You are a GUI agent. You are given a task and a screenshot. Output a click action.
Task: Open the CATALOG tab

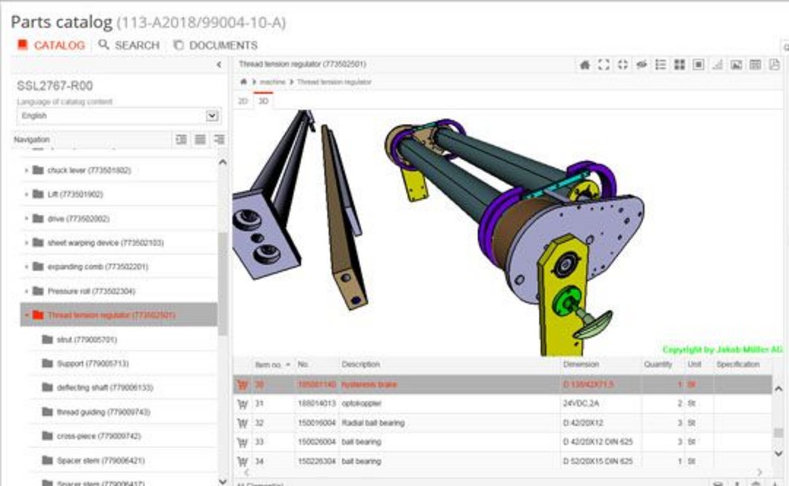click(51, 45)
